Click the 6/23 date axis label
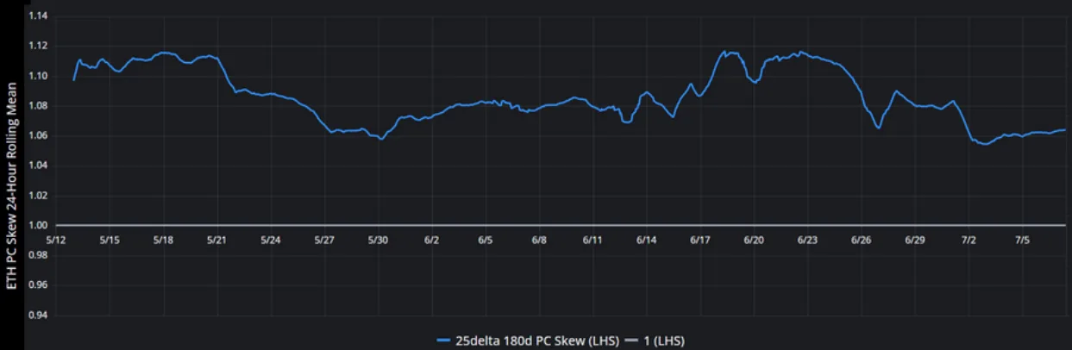The height and width of the screenshot is (350, 1072). click(x=807, y=240)
